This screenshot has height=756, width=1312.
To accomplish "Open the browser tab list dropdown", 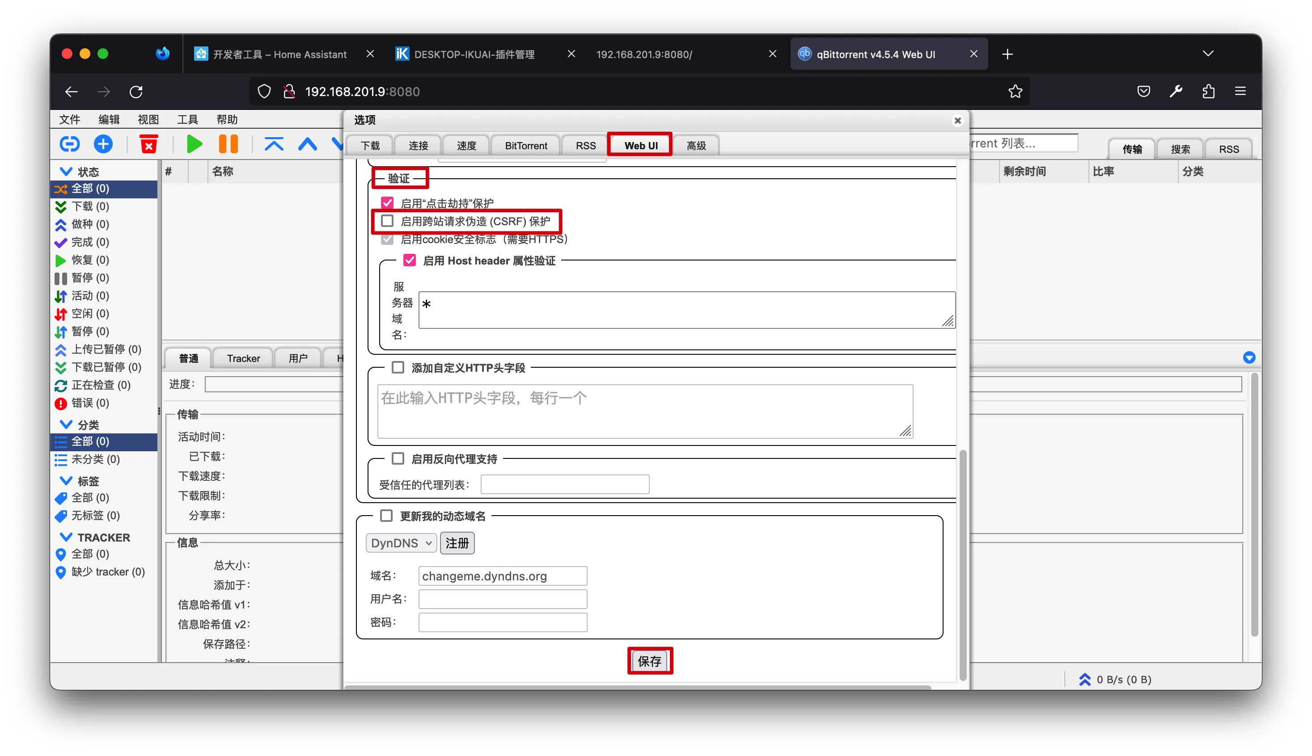I will tap(1208, 54).
